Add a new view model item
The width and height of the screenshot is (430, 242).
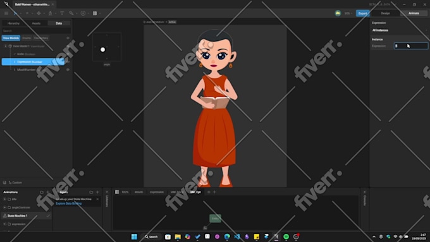[68, 38]
